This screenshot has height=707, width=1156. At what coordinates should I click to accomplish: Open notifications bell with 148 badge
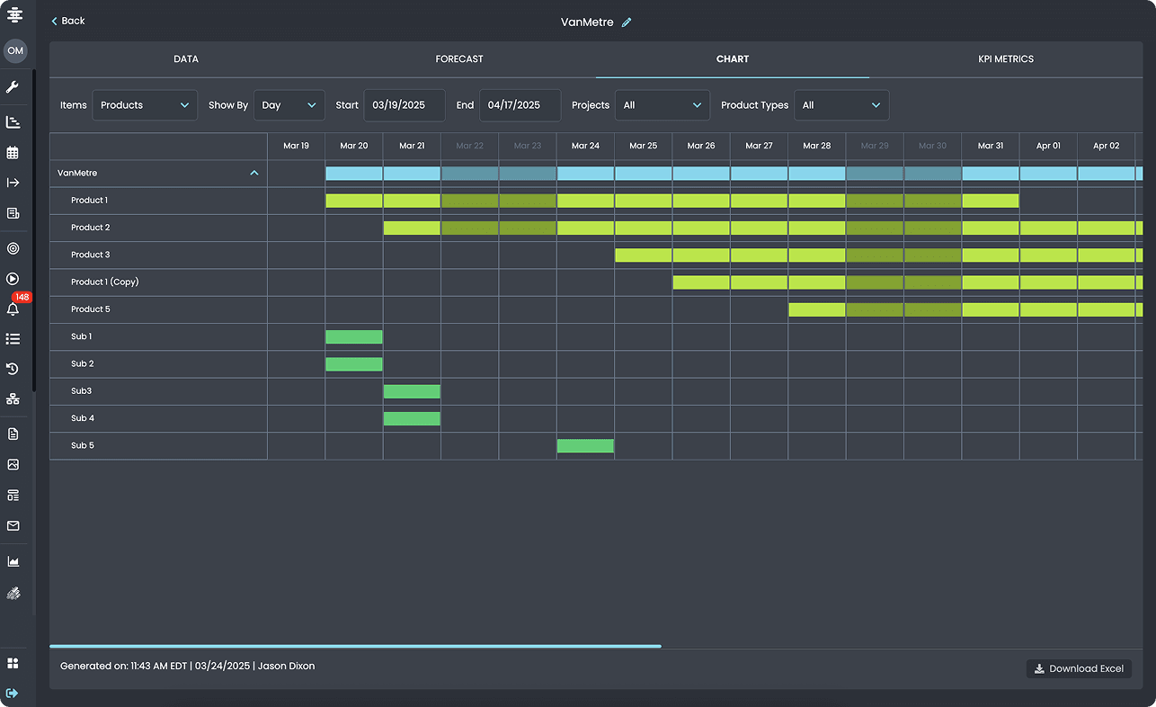(x=13, y=309)
